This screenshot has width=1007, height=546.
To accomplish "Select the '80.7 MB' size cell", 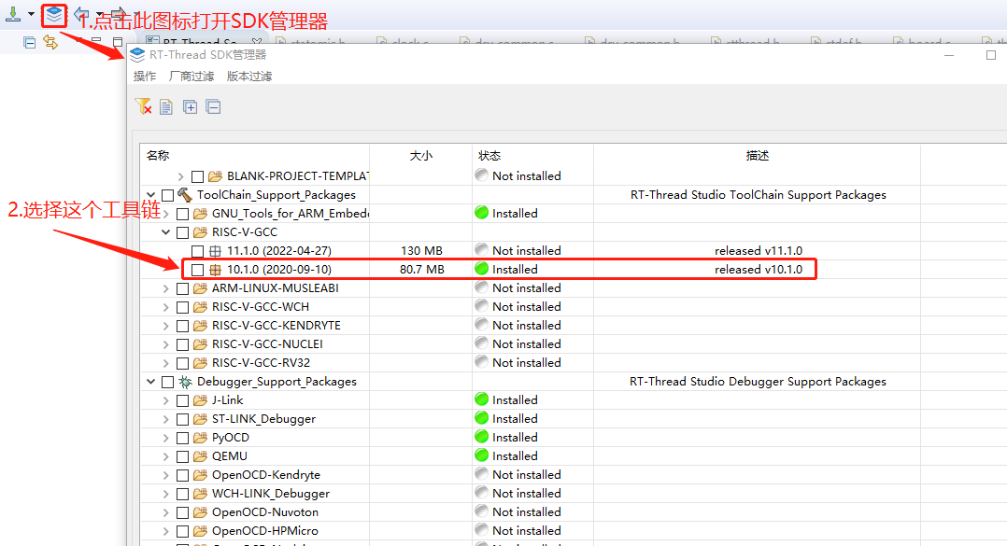I will point(422,270).
